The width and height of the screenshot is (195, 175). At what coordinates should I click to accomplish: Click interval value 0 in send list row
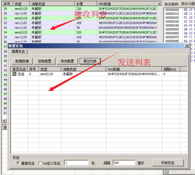coord(164,74)
